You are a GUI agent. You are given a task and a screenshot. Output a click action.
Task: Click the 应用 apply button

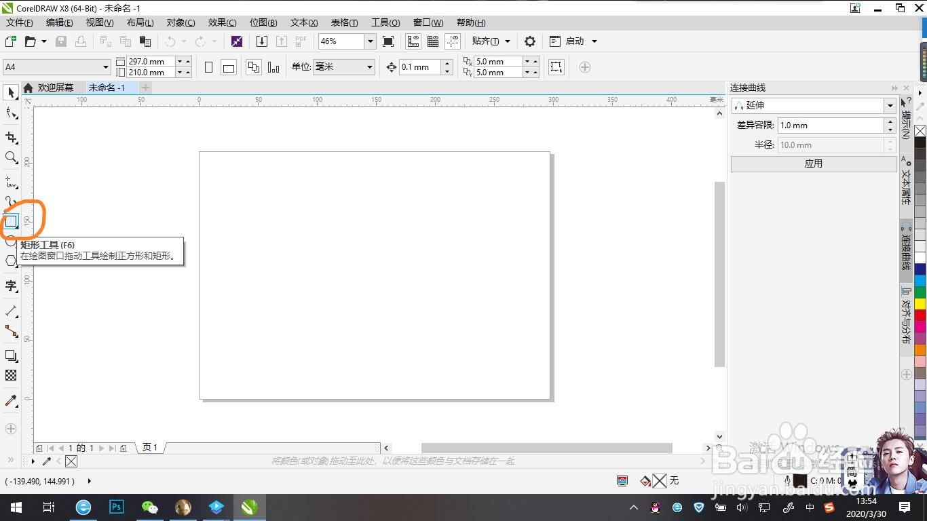point(814,163)
